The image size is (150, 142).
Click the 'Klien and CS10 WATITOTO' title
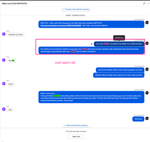(14, 4)
